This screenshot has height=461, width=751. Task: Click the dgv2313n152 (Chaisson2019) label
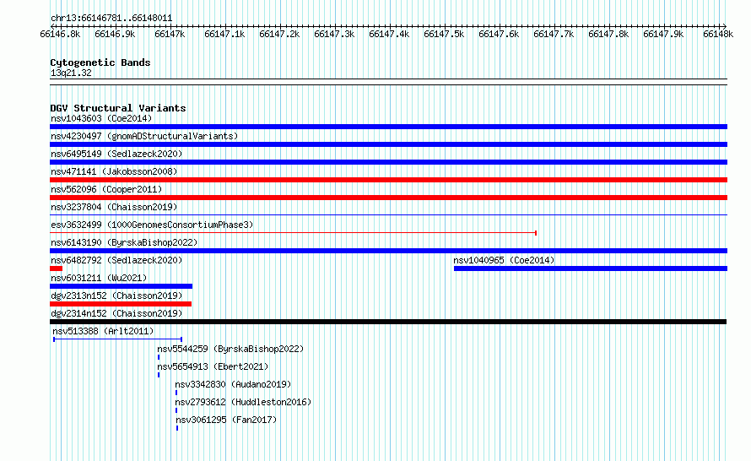(116, 296)
